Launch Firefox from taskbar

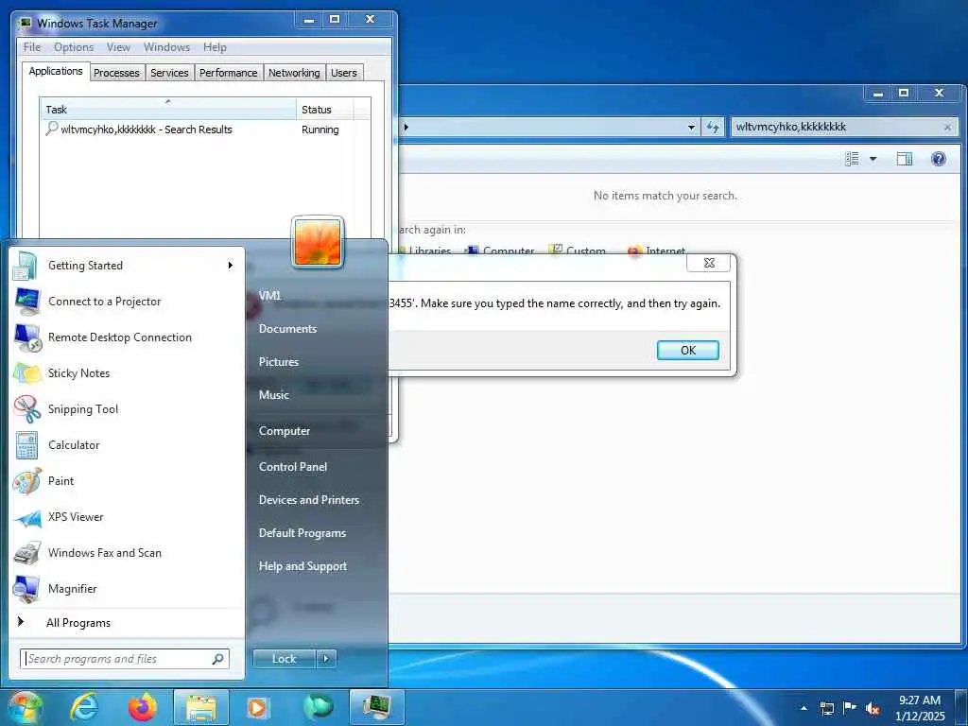[142, 707]
